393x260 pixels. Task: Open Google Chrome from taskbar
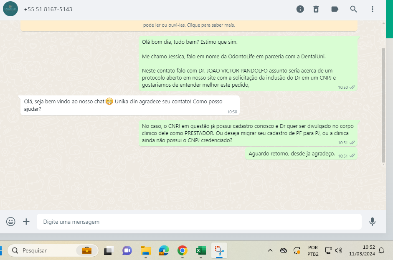coord(183,250)
